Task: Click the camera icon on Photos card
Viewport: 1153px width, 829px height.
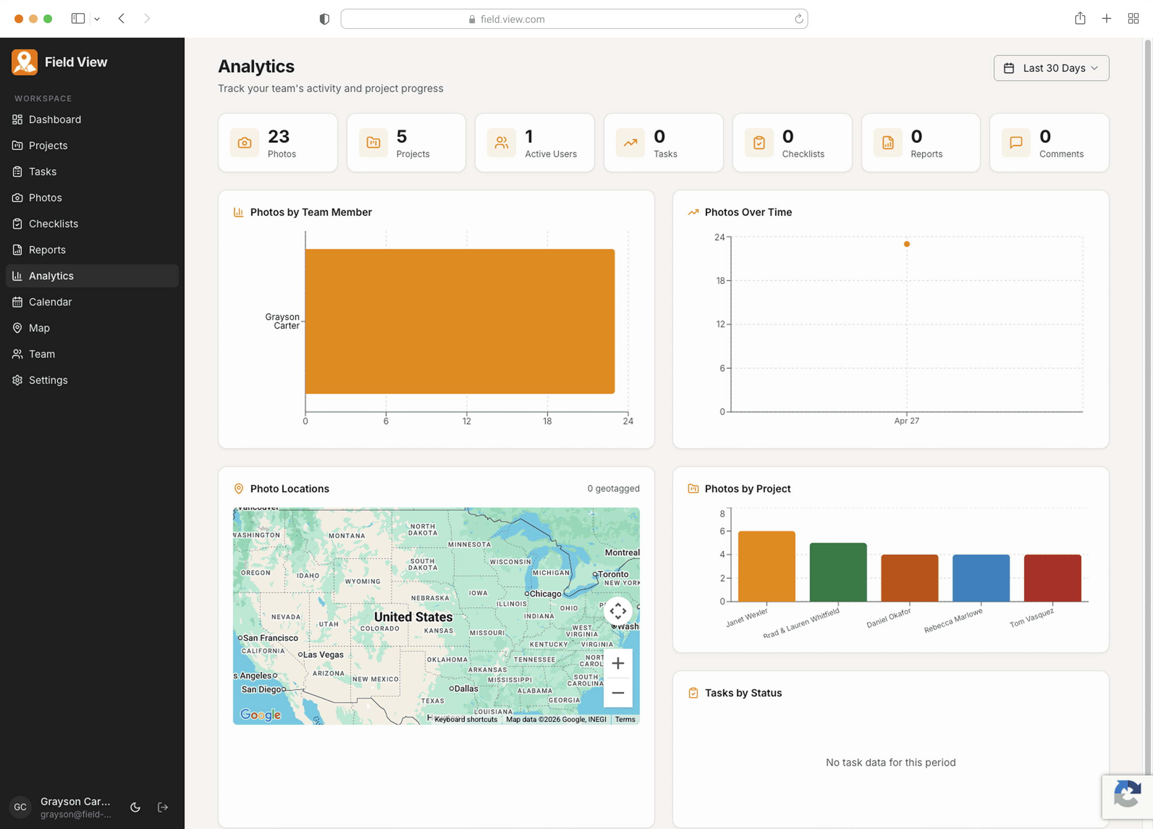Action: coord(245,143)
